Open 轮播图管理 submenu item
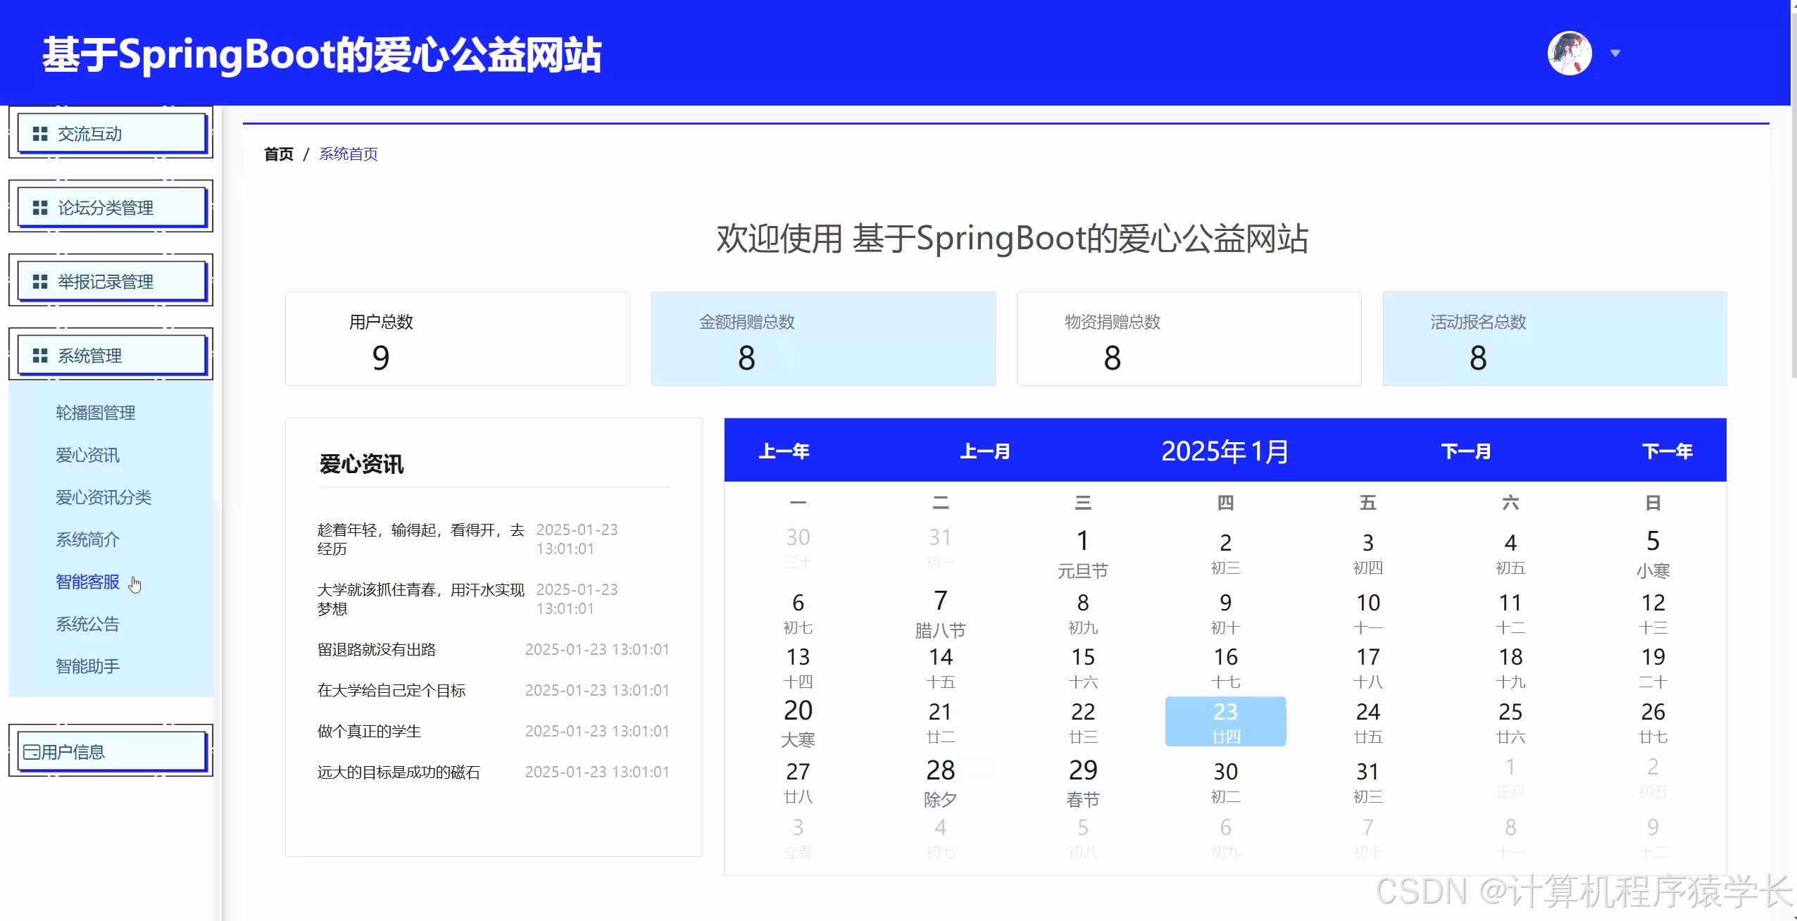The image size is (1797, 921). (x=95, y=413)
